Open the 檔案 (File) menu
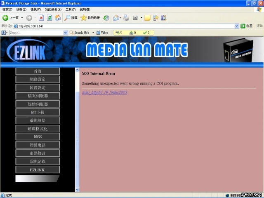This screenshot has width=264, height=198. 7,9
